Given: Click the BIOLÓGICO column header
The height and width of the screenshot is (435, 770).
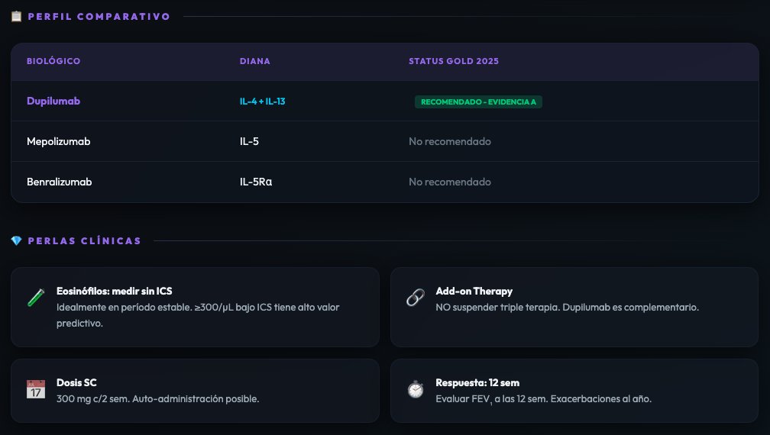Looking at the screenshot, I should pos(53,61).
